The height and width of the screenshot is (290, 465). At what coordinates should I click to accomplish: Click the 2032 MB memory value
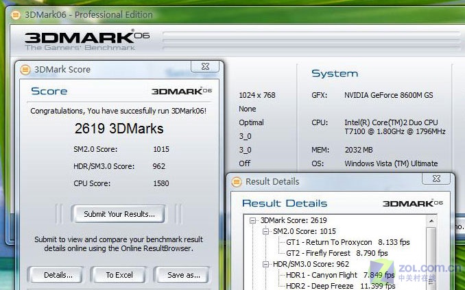359,150
